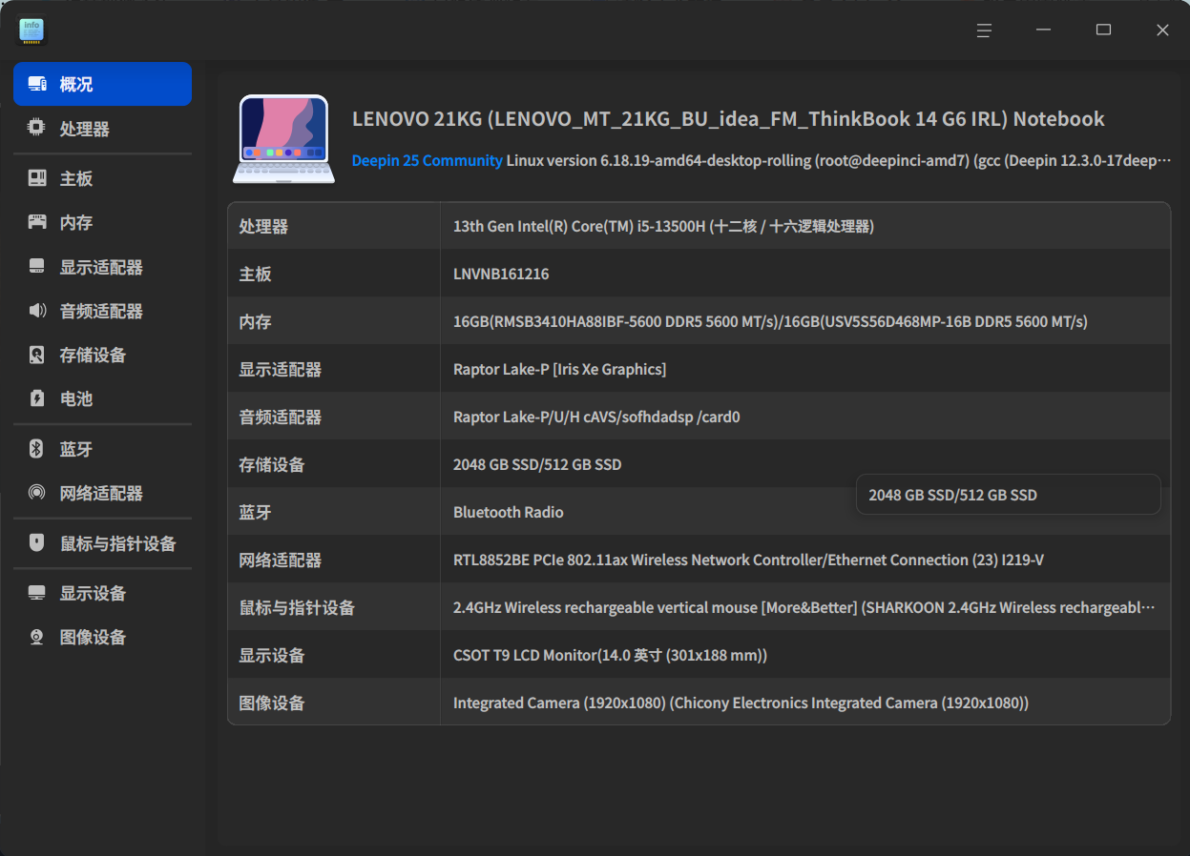Select the 处理器 label in the table
This screenshot has height=856, width=1190.
(x=263, y=226)
